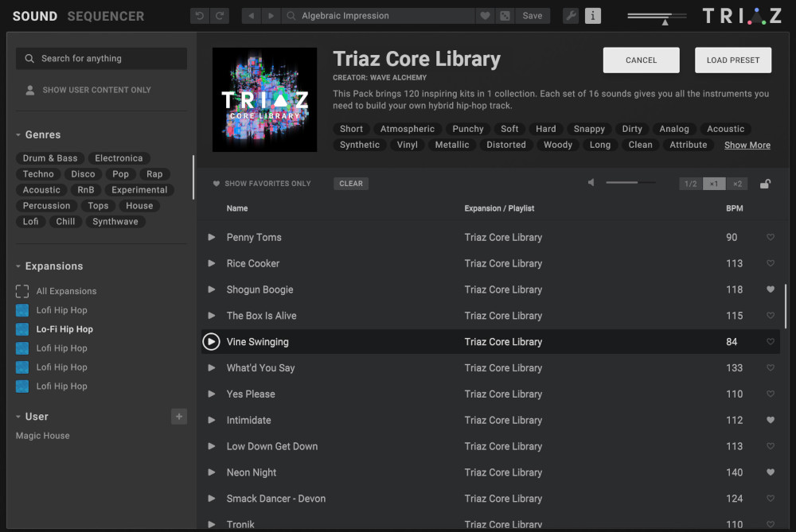Preview the Shogun Boogie preset with its play button
796x532 pixels.
[211, 289]
